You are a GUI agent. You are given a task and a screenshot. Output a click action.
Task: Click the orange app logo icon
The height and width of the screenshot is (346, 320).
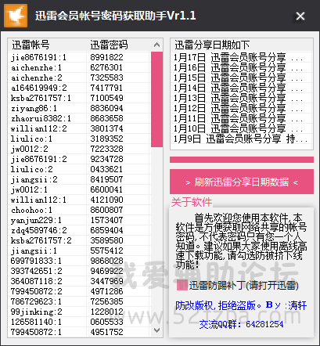16,16
